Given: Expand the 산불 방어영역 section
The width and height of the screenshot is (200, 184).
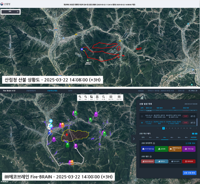Looking at the screenshot, I should click(x=154, y=143).
